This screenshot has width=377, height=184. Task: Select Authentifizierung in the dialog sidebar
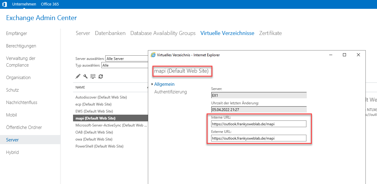coord(170,92)
